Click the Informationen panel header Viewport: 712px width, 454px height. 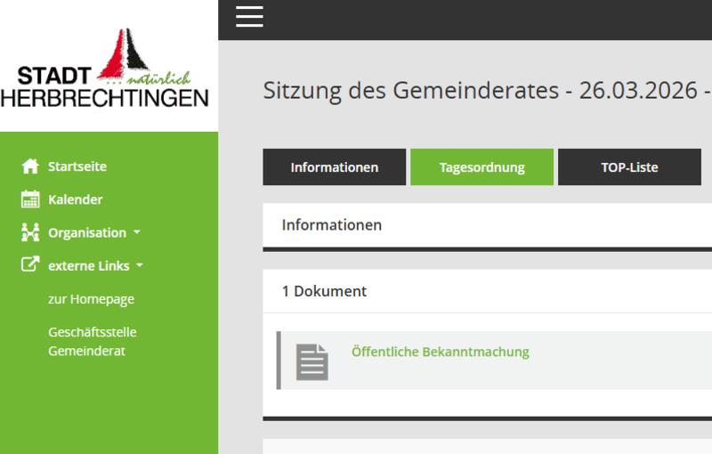click(x=332, y=225)
